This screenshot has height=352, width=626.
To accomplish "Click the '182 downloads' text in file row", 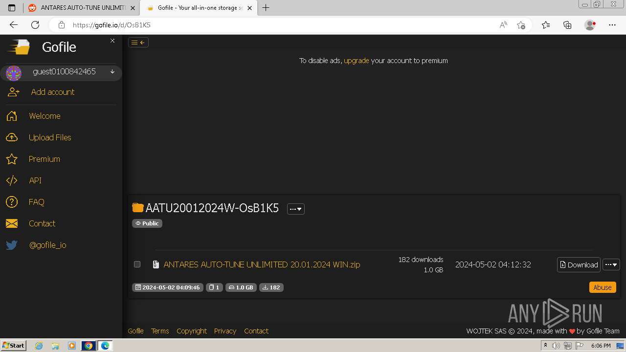I will click(421, 260).
